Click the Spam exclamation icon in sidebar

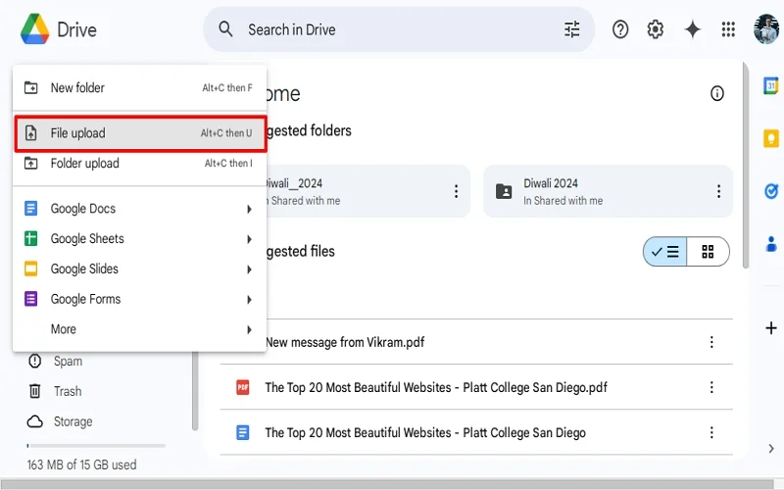pos(34,361)
